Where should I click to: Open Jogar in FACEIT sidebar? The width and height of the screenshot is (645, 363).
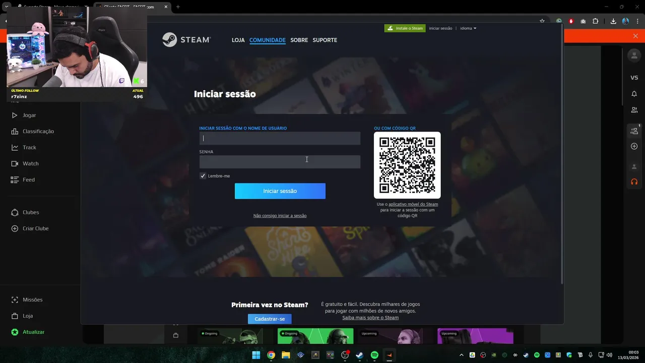tap(24, 115)
